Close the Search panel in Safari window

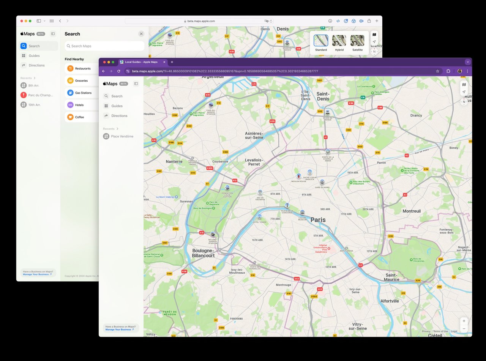pyautogui.click(x=141, y=34)
